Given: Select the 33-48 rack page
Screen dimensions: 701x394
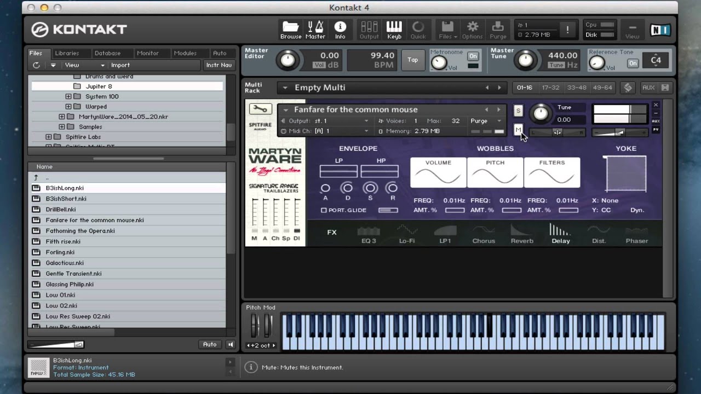Looking at the screenshot, I should [577, 88].
